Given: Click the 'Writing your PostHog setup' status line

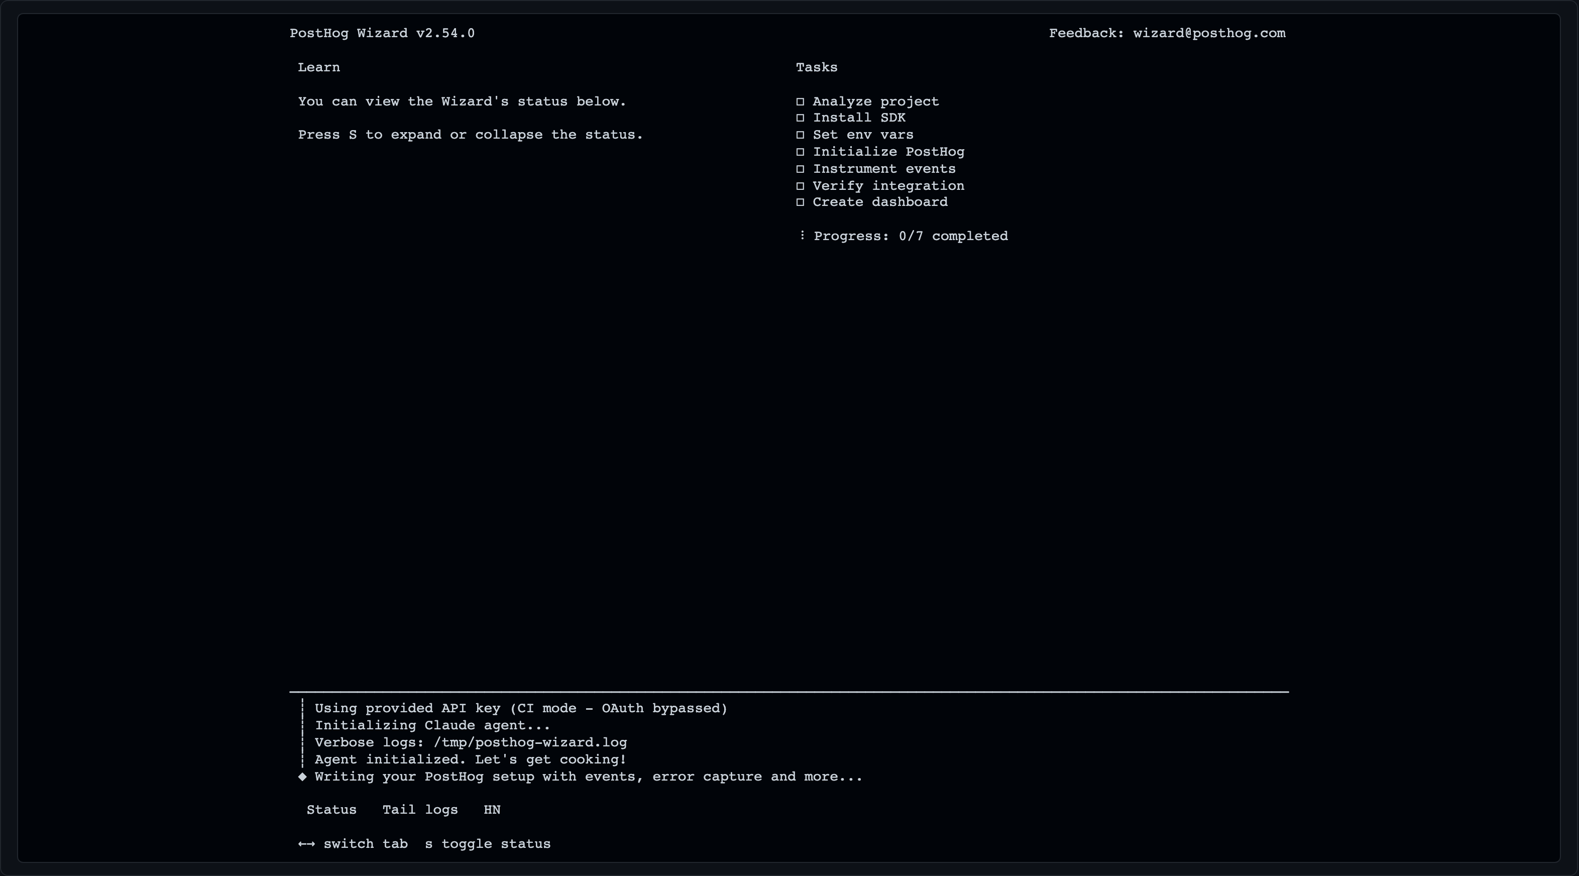Looking at the screenshot, I should pyautogui.click(x=589, y=777).
